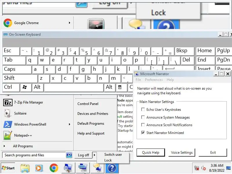Click the Del key on keyboard
Image resolution: width=232 pixels, height=174 pixels.
188,60
